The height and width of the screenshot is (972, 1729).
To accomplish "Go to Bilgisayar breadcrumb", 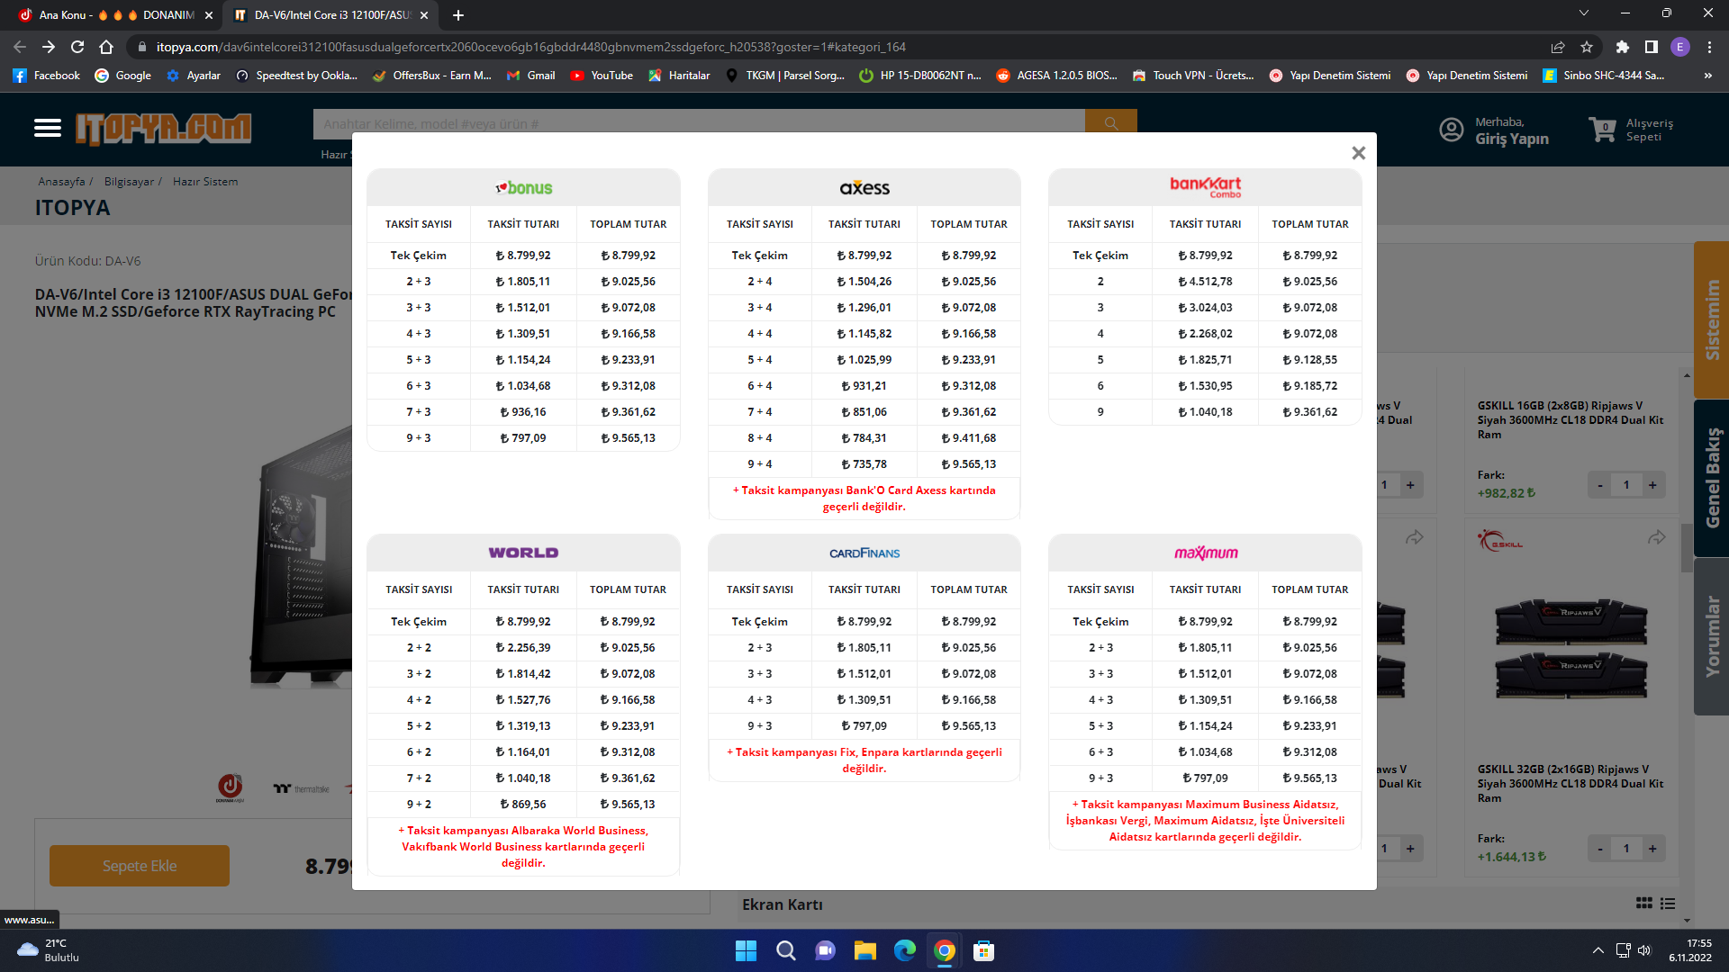I will (x=129, y=182).
